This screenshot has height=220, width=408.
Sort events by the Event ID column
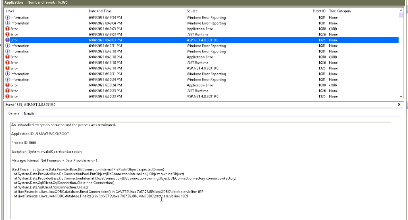[319, 11]
